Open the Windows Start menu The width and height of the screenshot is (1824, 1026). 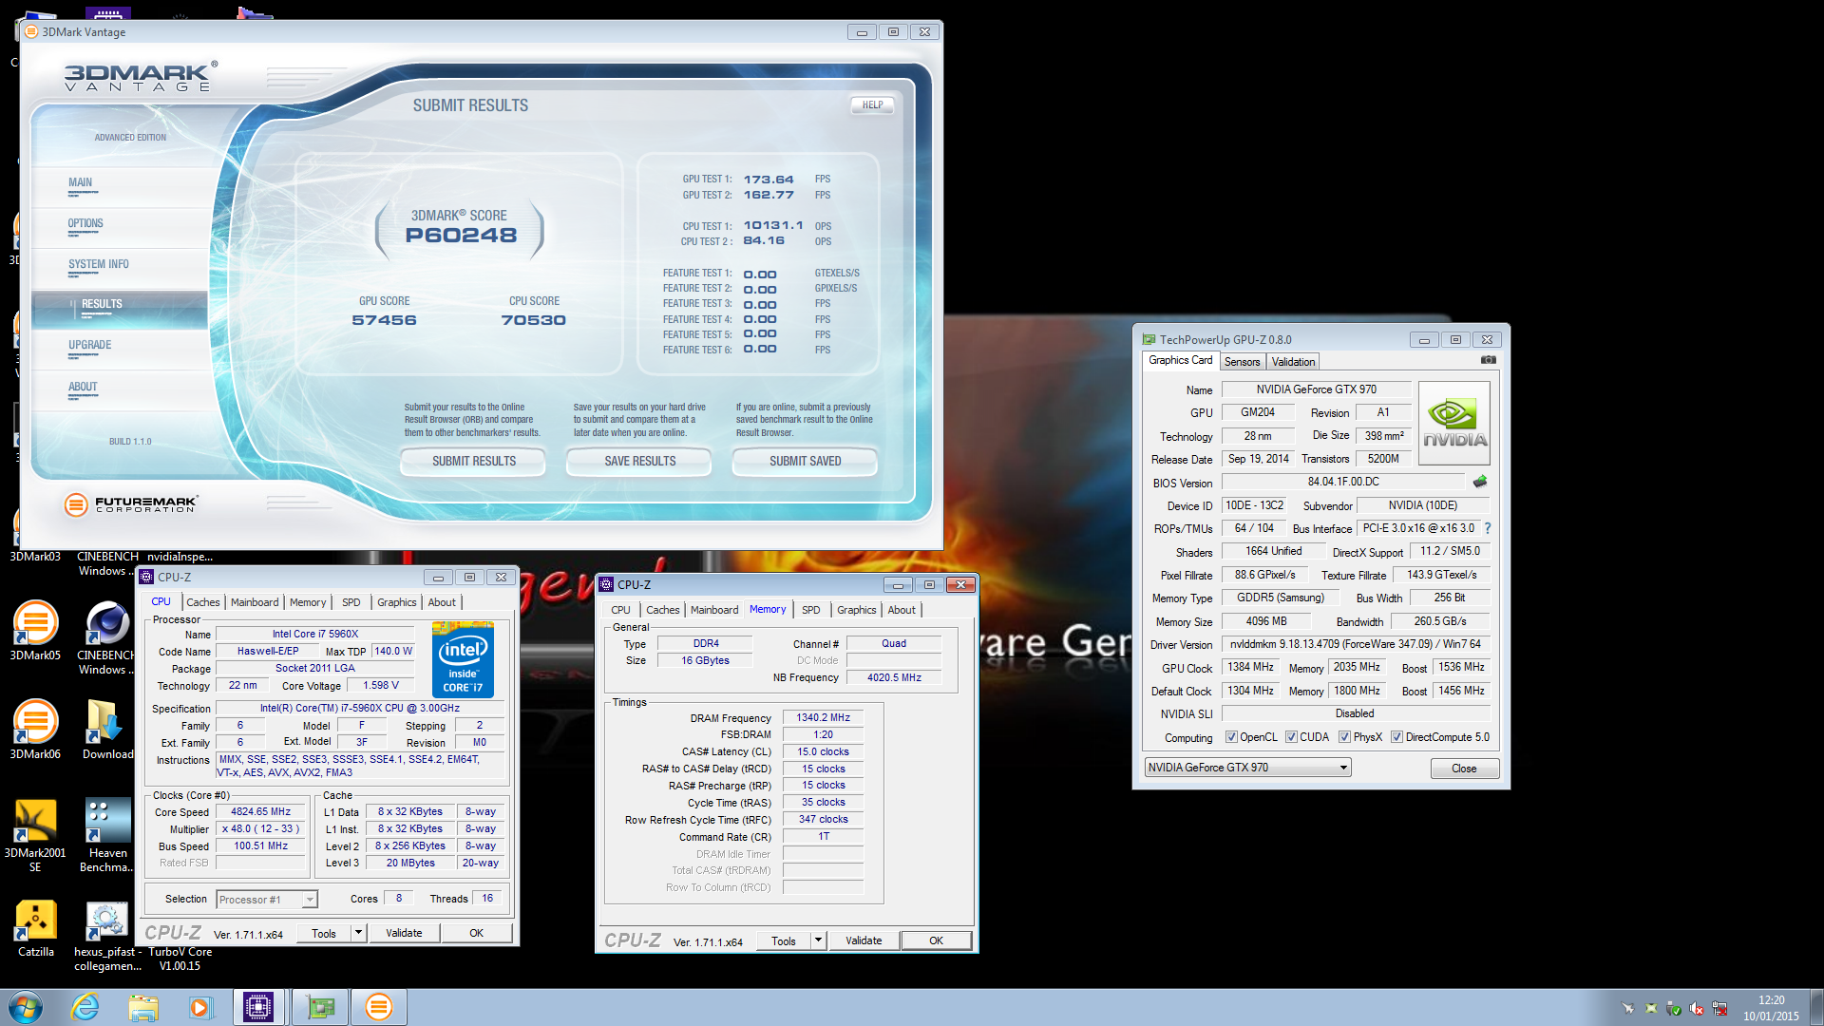pos(25,1007)
